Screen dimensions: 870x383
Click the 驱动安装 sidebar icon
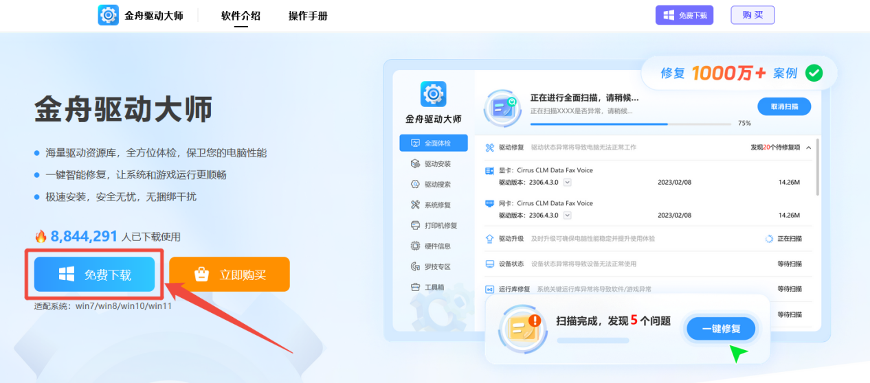click(x=415, y=164)
